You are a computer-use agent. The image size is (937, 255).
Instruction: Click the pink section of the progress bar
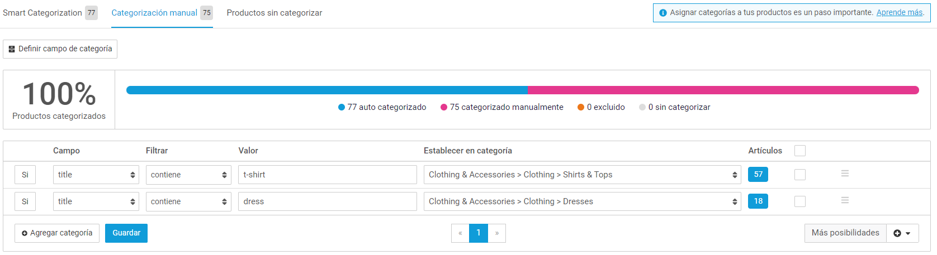pyautogui.click(x=723, y=90)
